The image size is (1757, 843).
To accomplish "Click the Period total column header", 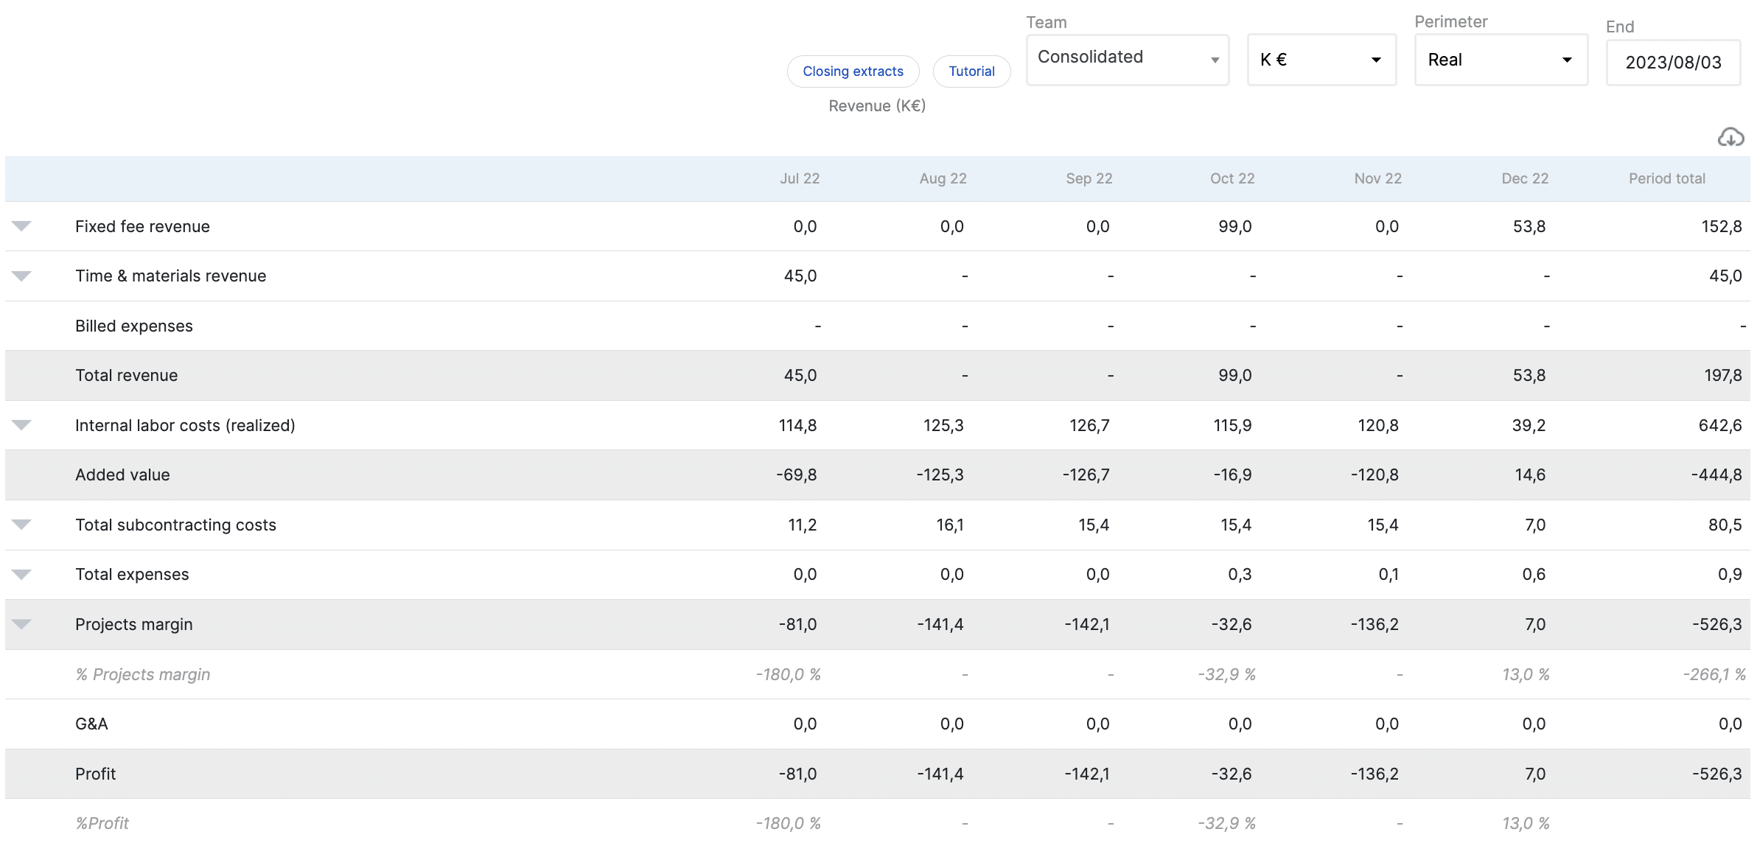I will 1666,178.
